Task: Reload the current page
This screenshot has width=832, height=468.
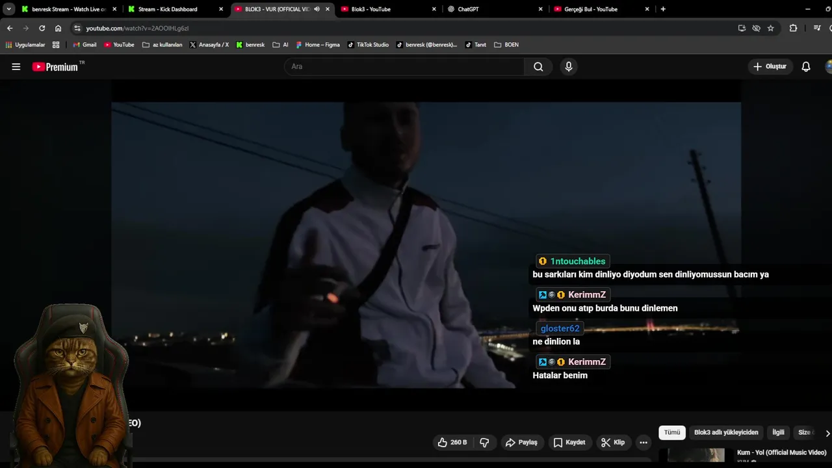Action: pyautogui.click(x=42, y=28)
